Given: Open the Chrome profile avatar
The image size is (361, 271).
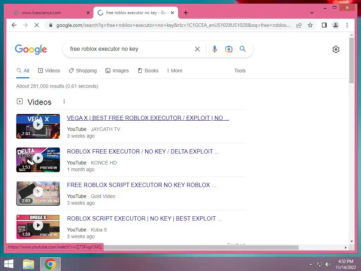Looking at the screenshot, I should click(x=336, y=25).
